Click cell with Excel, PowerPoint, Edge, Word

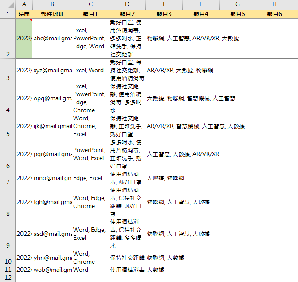pyautogui.click(x=90, y=39)
